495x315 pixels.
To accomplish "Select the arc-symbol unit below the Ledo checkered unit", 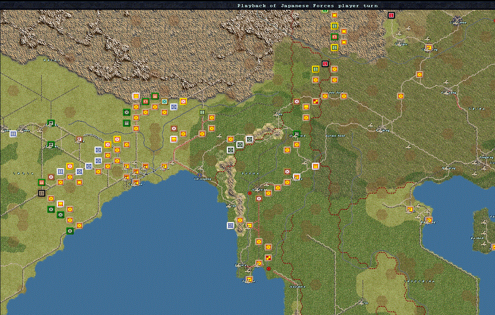I will pyautogui.click(x=306, y=107).
